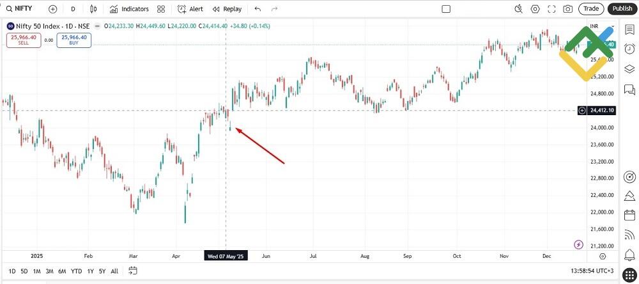Start bar Replay mode
The height and width of the screenshot is (284, 639).
[x=227, y=9]
